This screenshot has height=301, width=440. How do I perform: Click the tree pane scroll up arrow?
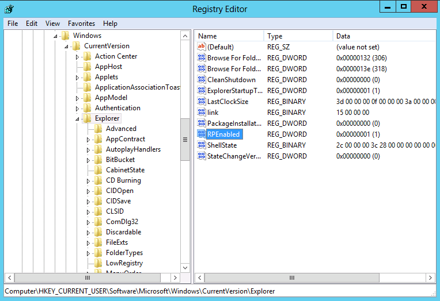(185, 36)
